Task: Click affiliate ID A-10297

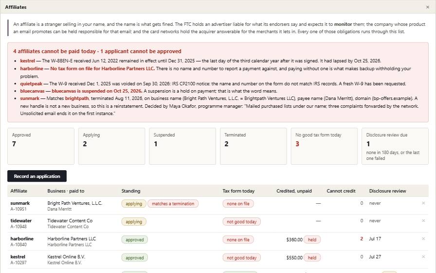Action: [x=18, y=262]
